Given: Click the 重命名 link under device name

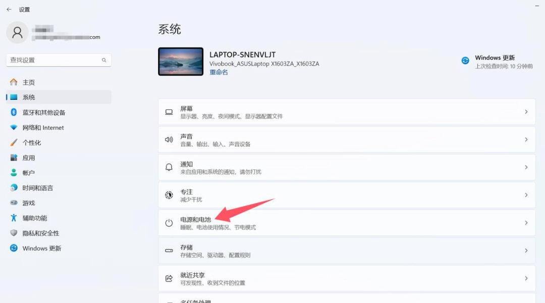Looking at the screenshot, I should pos(219,72).
